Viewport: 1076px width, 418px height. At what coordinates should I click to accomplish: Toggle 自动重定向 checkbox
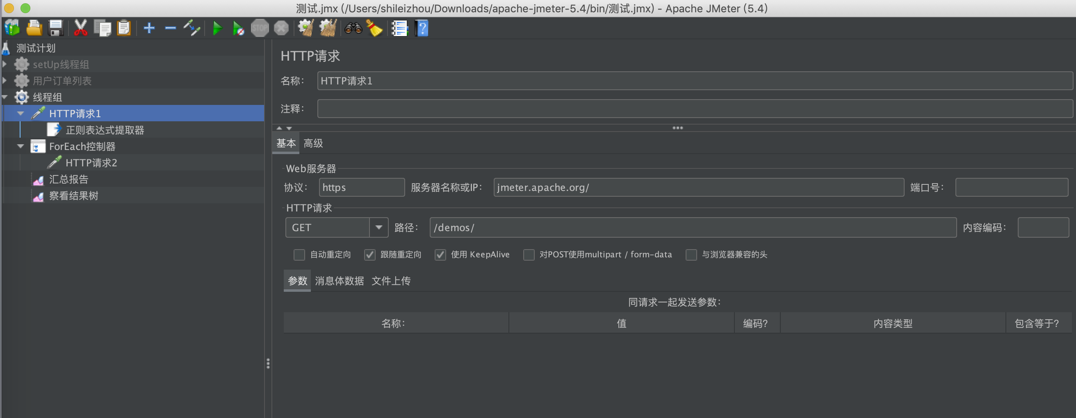[299, 254]
